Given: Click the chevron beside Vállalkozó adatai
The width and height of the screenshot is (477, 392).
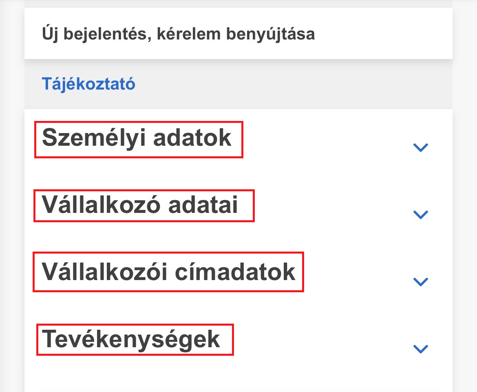Looking at the screenshot, I should pos(420,215).
